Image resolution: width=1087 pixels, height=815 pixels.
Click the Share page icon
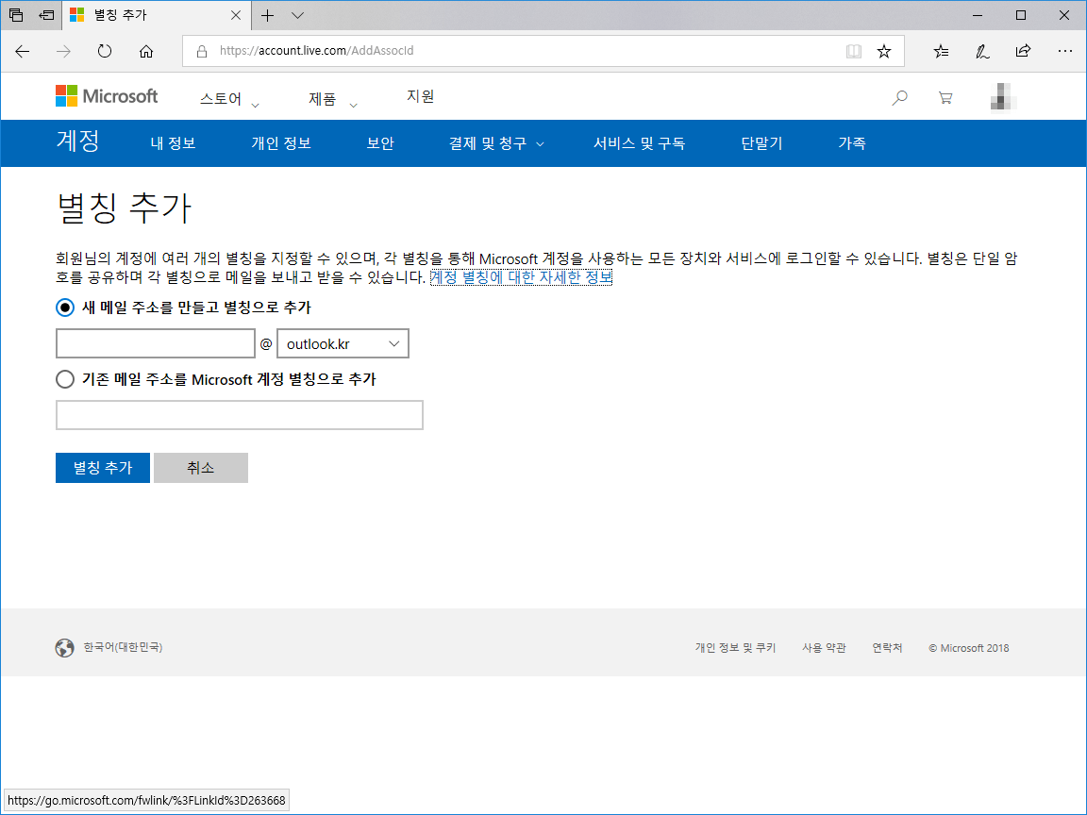[1023, 51]
